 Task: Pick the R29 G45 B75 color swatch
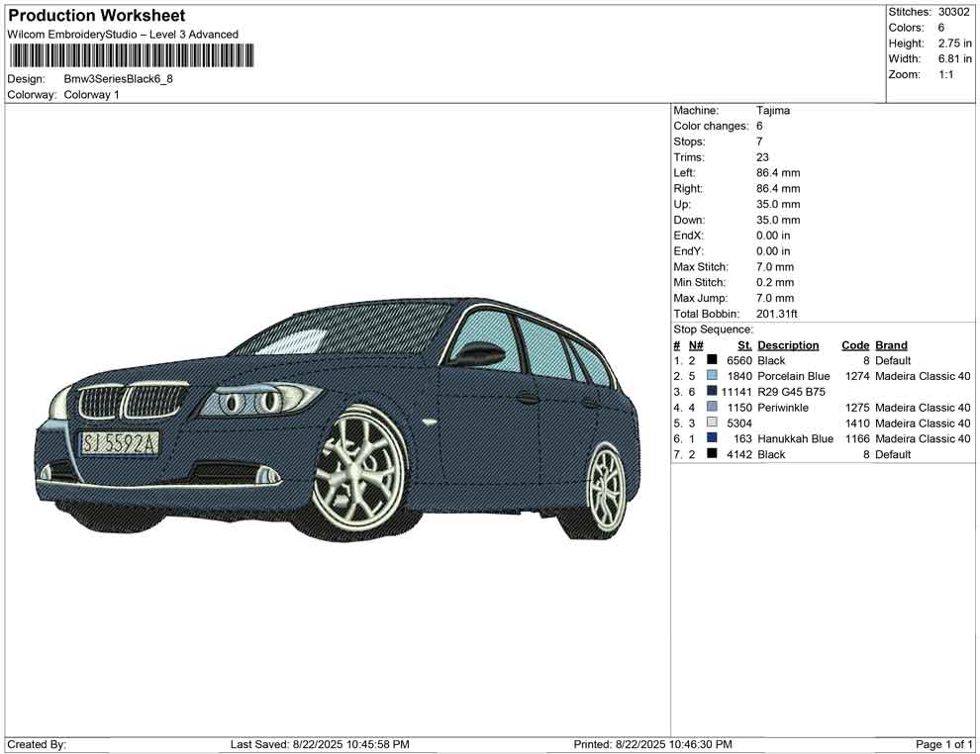712,392
